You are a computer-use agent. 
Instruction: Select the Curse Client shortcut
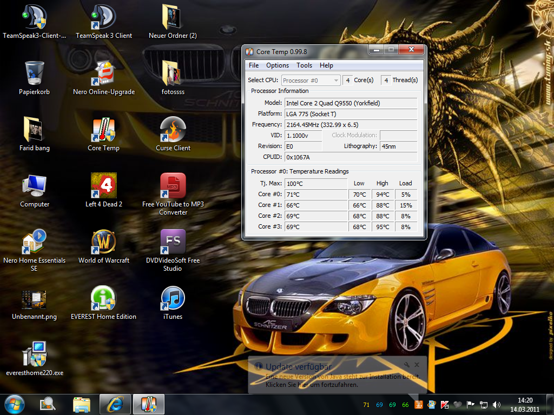tap(173, 134)
